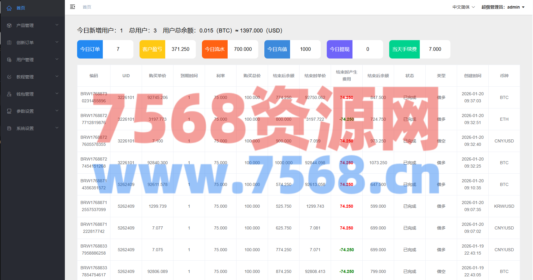
Task: Click the home icon in sidebar
Action: point(9,8)
